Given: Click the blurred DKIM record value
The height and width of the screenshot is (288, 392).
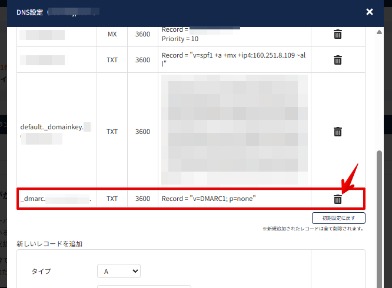Looking at the screenshot, I should [233, 130].
